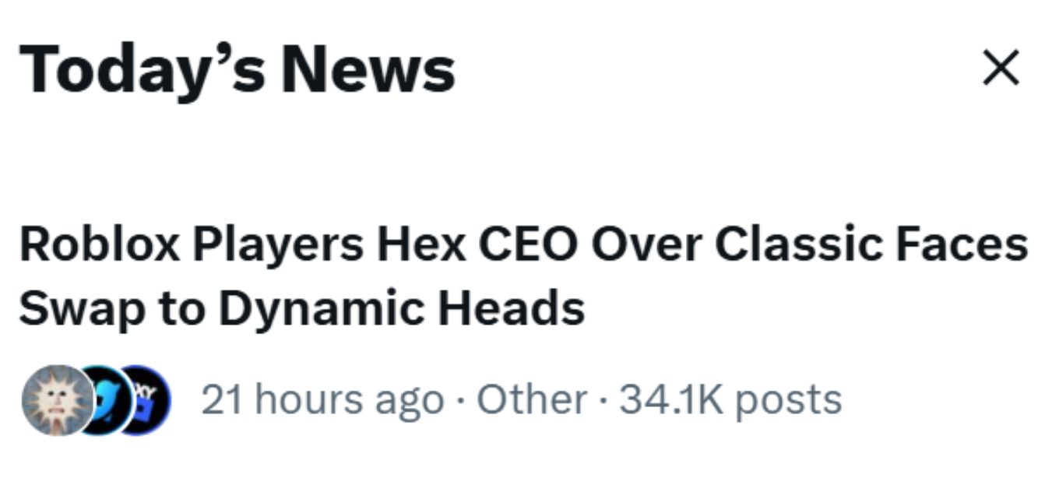View the "34.1K posts" count
This screenshot has width=1045, height=492.
click(730, 400)
